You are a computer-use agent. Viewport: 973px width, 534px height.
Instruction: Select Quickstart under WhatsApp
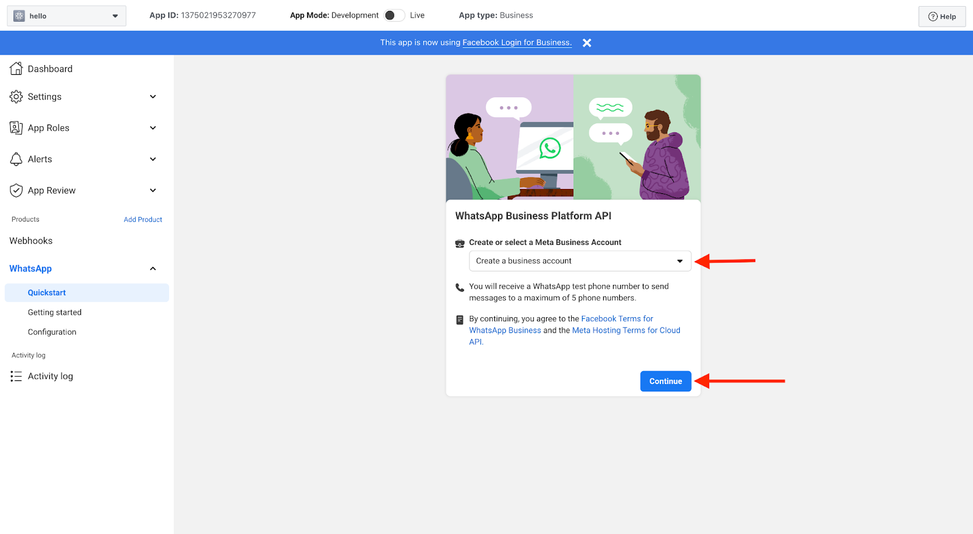point(87,293)
